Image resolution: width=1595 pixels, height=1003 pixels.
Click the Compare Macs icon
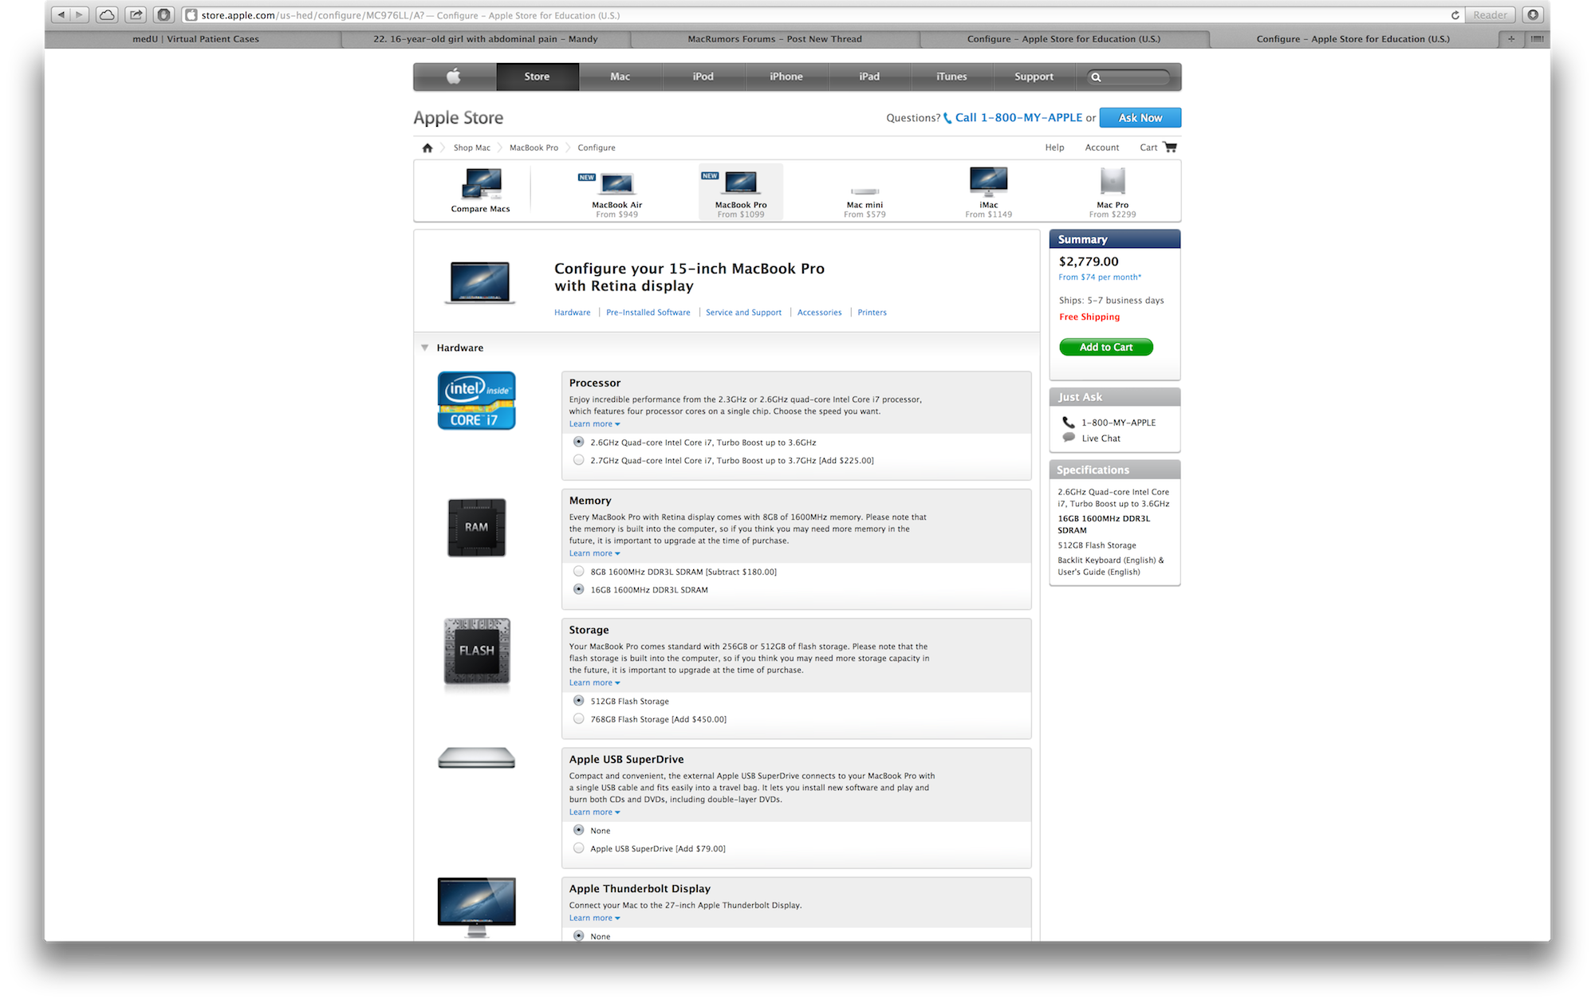(x=481, y=185)
